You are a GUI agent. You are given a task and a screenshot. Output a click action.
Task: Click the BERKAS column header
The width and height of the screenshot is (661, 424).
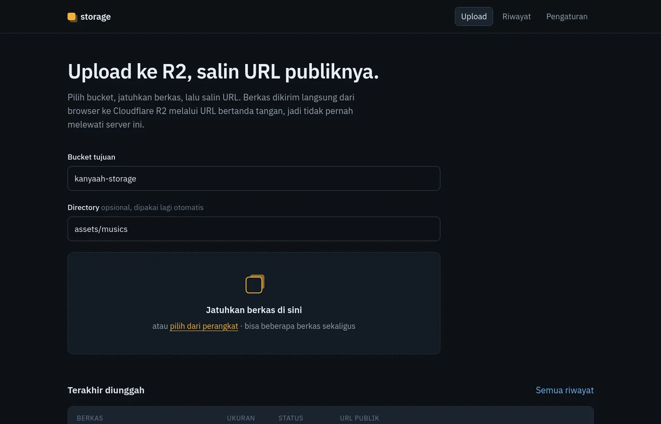90,418
